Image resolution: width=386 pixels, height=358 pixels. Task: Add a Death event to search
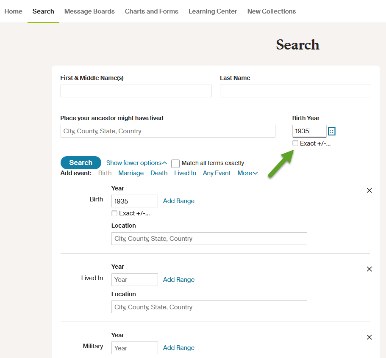[x=159, y=173]
